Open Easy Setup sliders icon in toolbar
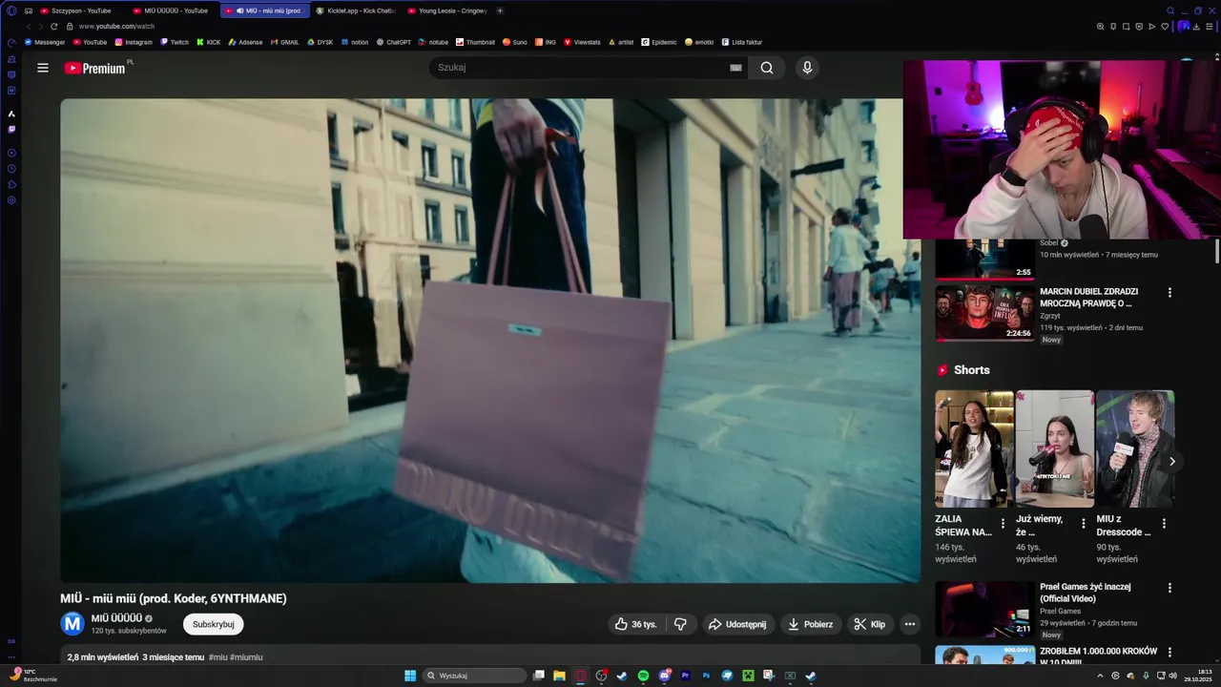This screenshot has height=687, width=1221. tap(1211, 27)
